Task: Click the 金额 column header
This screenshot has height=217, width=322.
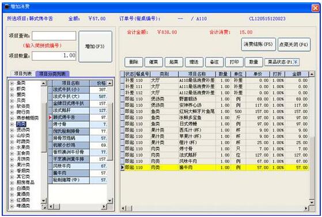Action: coord(297,74)
